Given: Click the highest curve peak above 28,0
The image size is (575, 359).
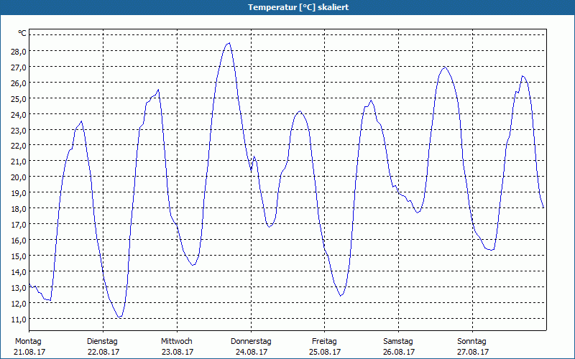Looking at the screenshot, I should pos(229,43).
